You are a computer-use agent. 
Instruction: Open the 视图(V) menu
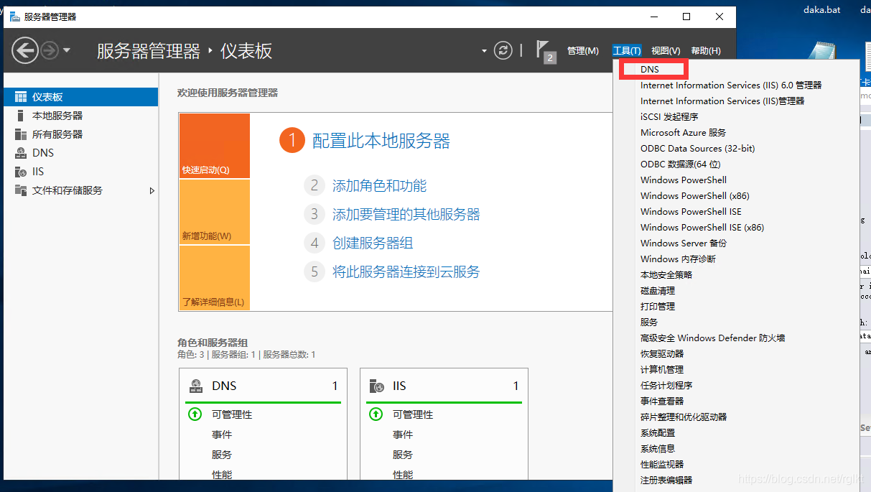666,51
